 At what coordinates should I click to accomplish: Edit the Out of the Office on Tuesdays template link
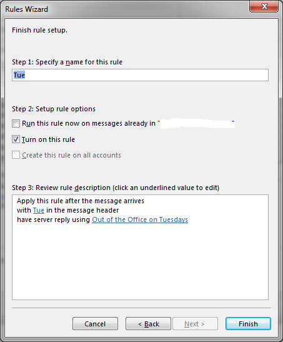pos(140,219)
